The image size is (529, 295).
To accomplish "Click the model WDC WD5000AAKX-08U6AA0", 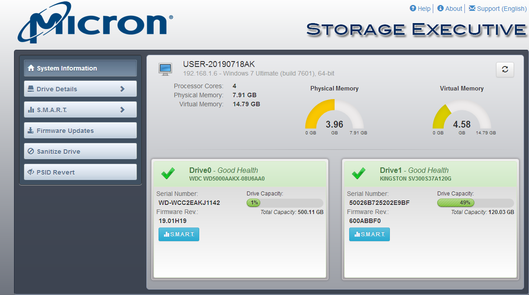I will point(227,179).
